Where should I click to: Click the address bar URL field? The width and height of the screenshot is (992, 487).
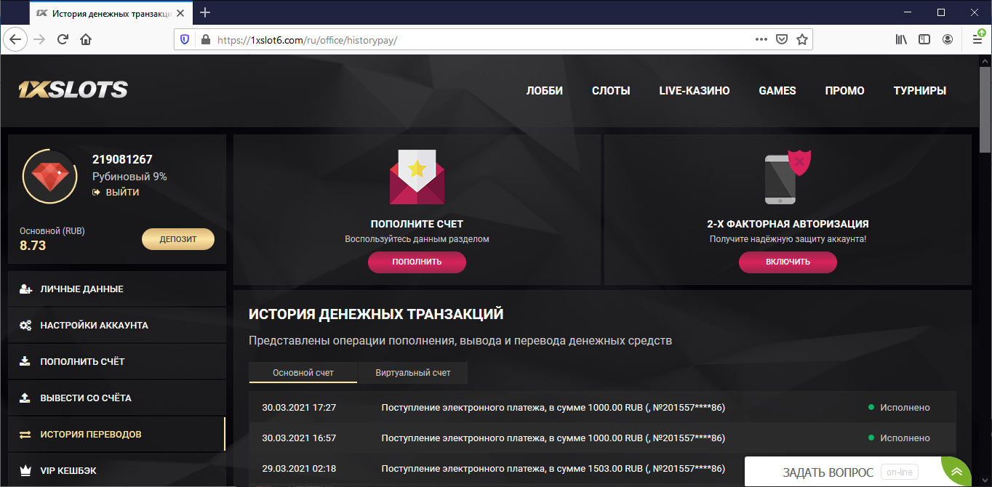[480, 40]
